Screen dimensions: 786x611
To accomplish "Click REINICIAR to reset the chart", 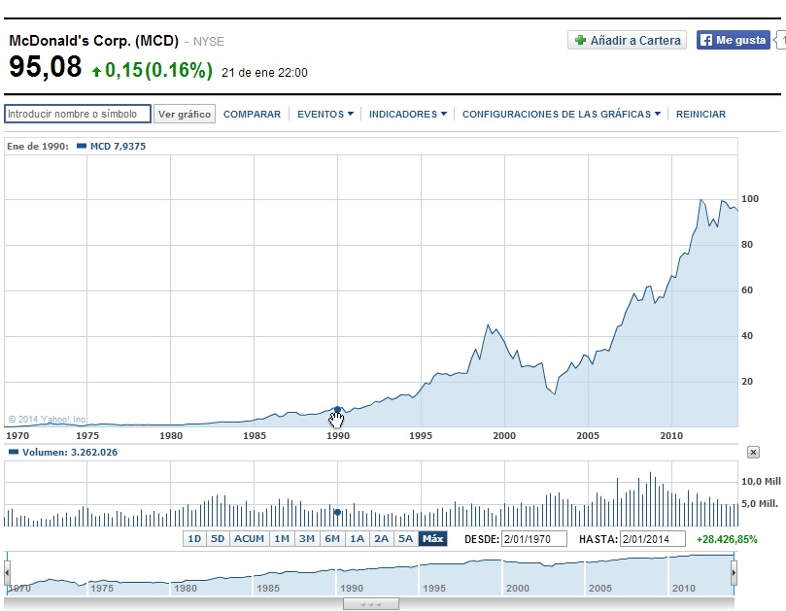I will pos(701,115).
